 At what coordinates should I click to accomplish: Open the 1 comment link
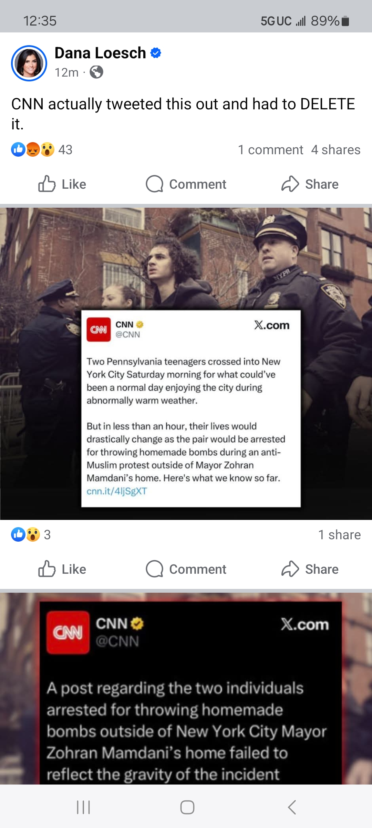[271, 150]
